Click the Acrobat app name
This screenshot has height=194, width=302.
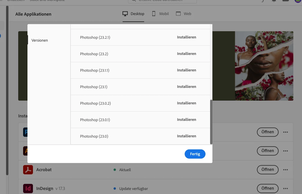tap(44, 170)
